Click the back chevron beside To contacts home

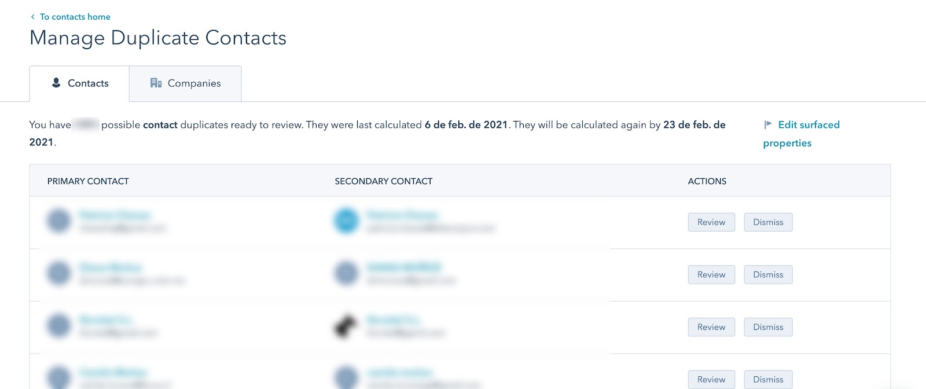pyautogui.click(x=33, y=17)
